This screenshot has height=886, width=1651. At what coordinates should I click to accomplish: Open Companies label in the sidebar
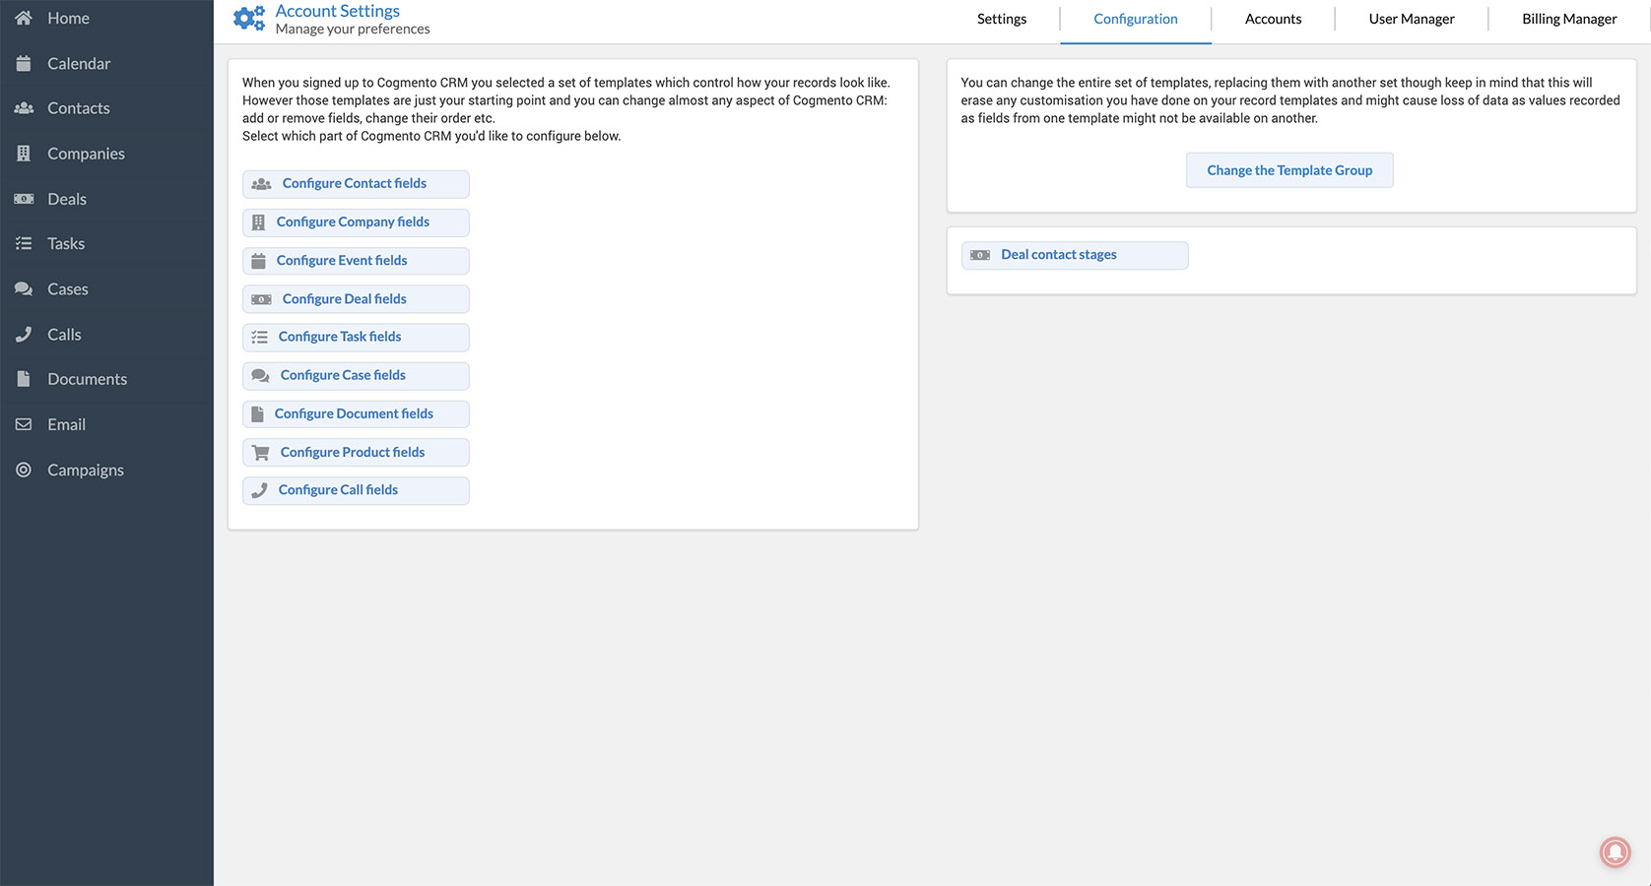click(x=86, y=154)
